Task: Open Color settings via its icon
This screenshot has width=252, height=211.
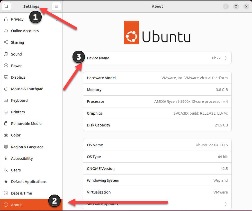Action: pos(5,135)
